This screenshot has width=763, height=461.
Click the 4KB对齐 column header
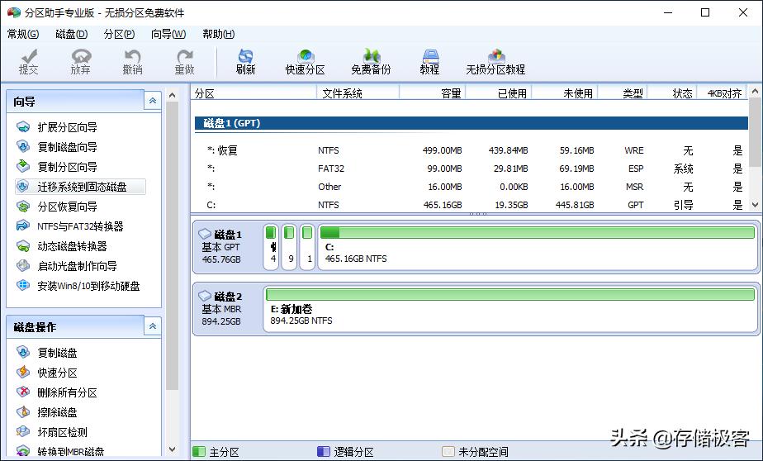pos(723,93)
